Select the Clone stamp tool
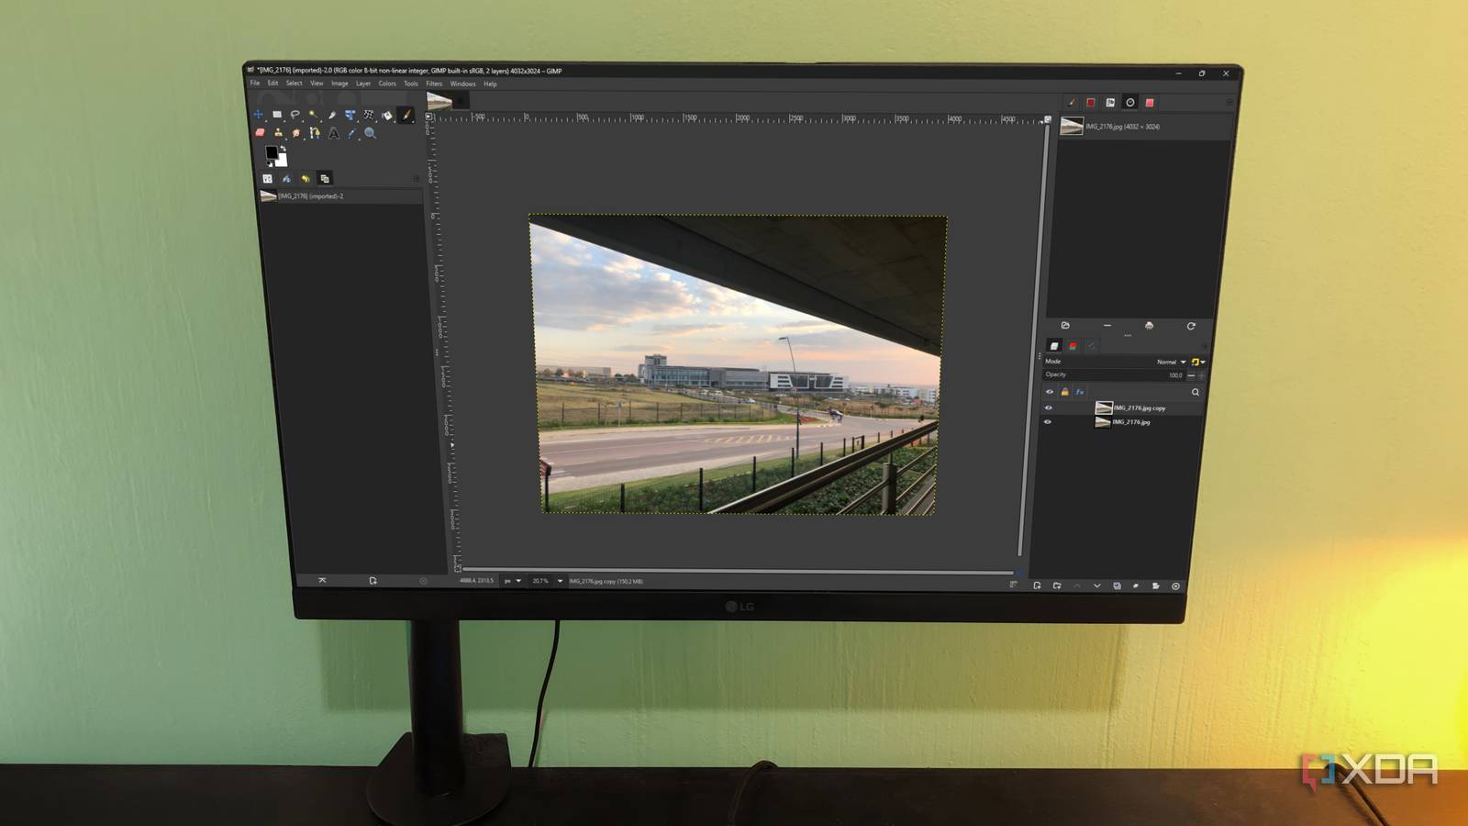The height and width of the screenshot is (826, 1468). (x=279, y=133)
